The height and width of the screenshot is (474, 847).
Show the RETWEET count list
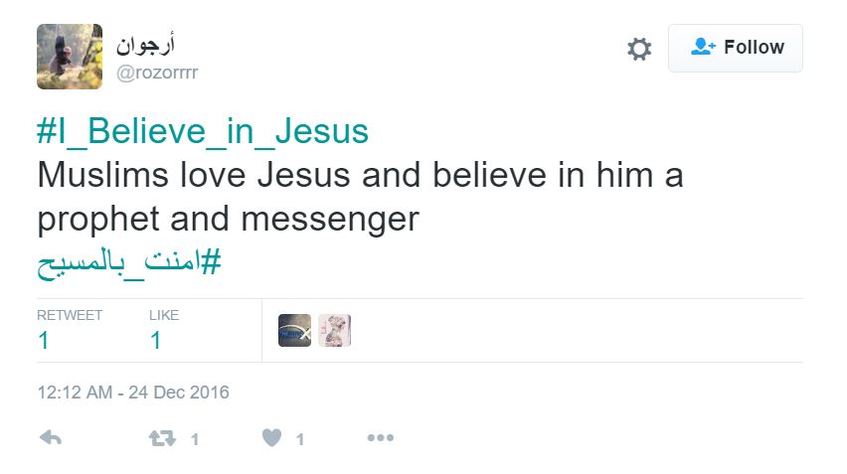tap(70, 330)
